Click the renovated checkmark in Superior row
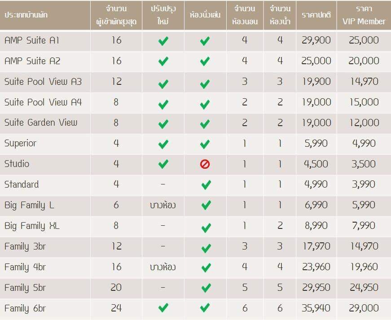Screen dimensions: 391x320 coord(163,144)
